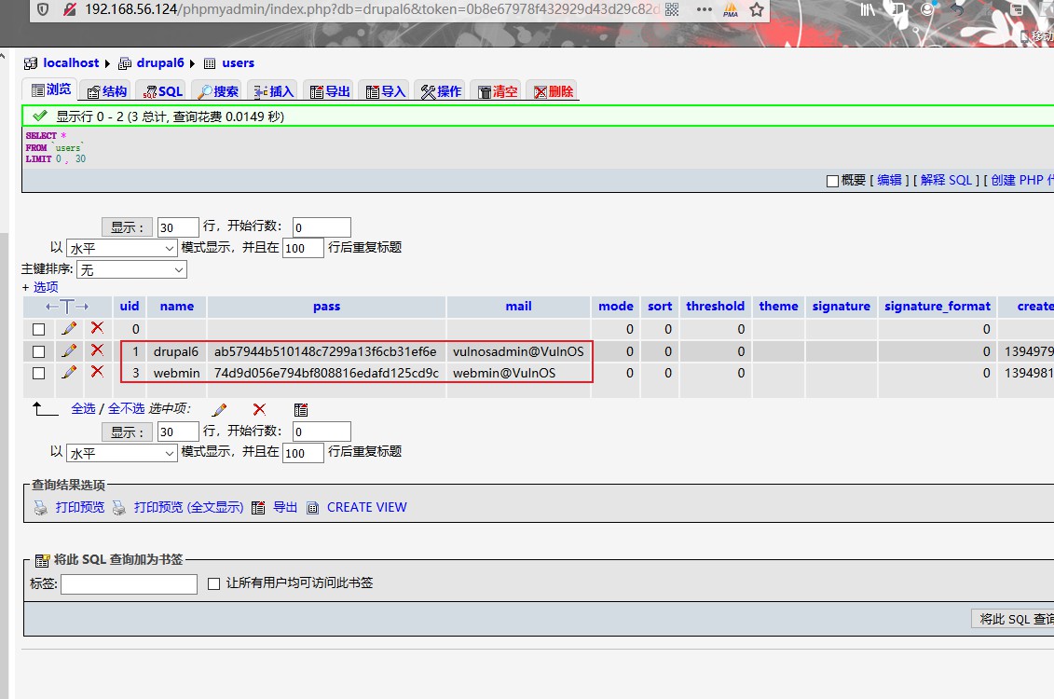Open the lower 水平 display mode dropdown

click(x=122, y=453)
